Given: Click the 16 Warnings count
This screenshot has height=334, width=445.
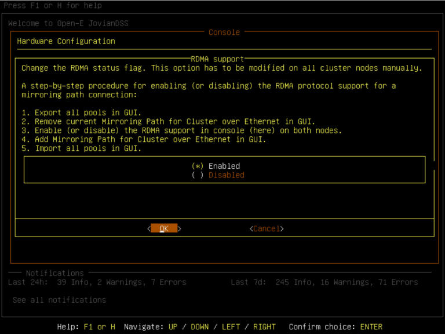Looking at the screenshot, I should 337,282.
